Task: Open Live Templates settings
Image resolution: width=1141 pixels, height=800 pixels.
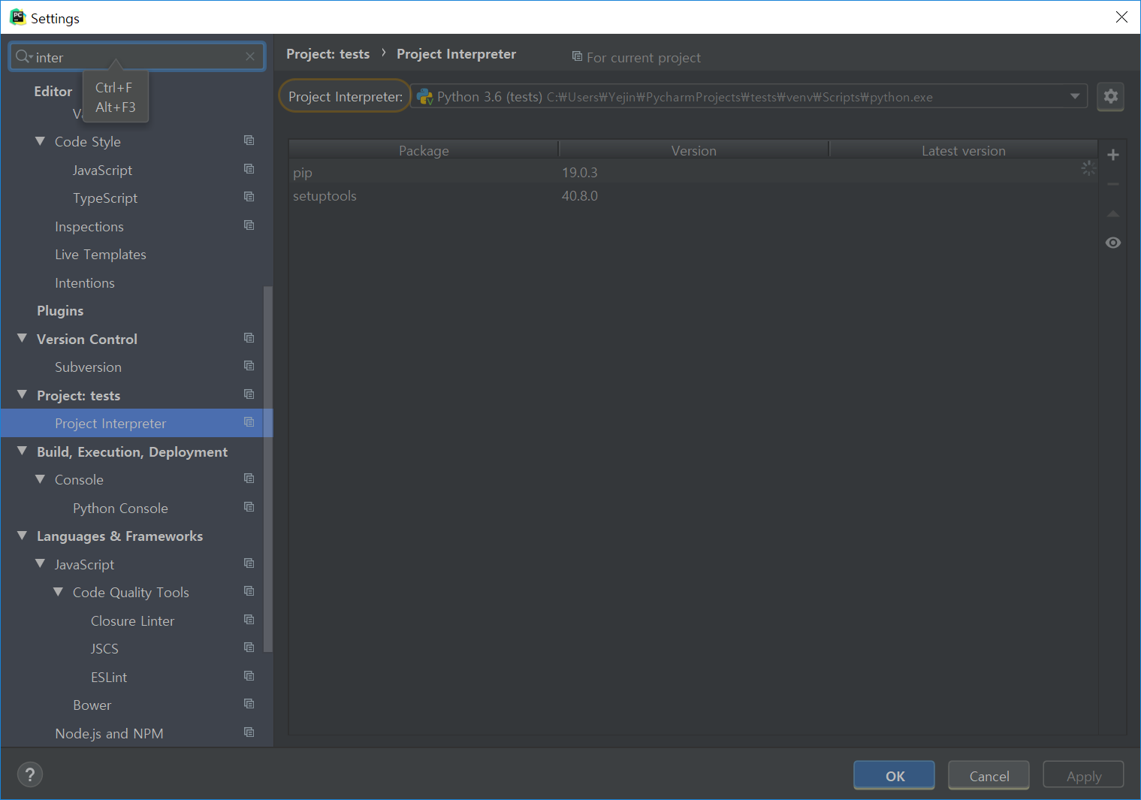Action: 101,255
